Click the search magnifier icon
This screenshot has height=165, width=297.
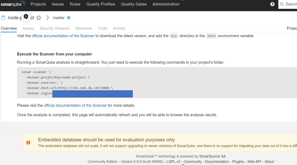[282, 4]
